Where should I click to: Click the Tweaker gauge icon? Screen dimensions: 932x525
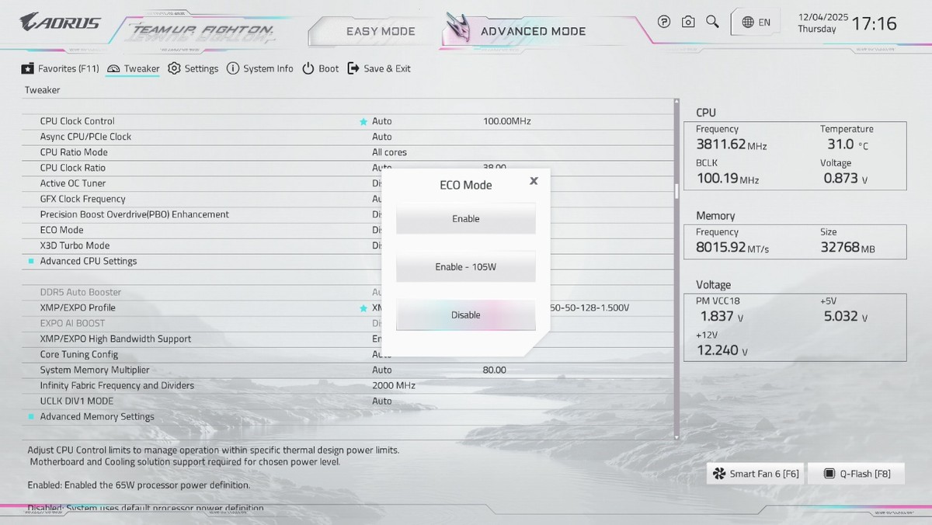click(113, 68)
